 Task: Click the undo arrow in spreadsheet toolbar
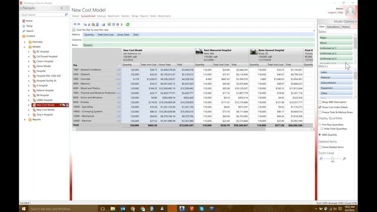click(75, 25)
